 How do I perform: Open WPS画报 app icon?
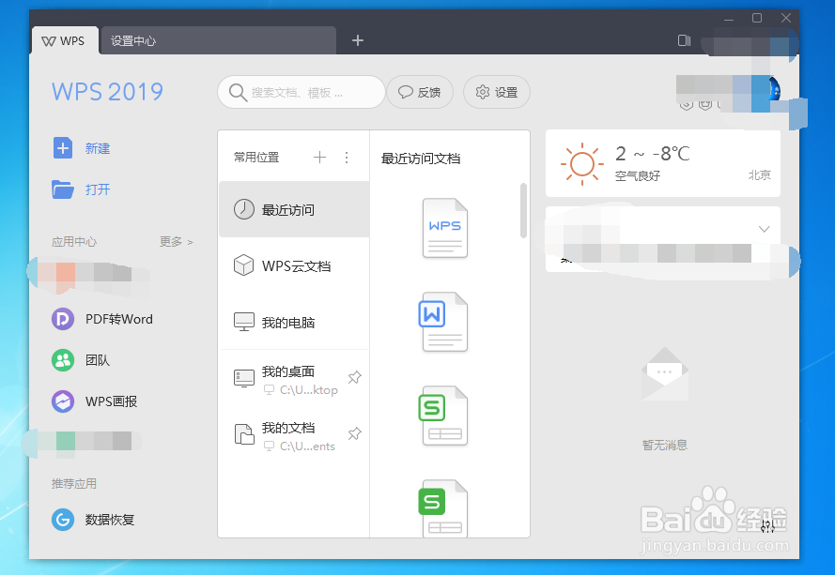coord(63,401)
